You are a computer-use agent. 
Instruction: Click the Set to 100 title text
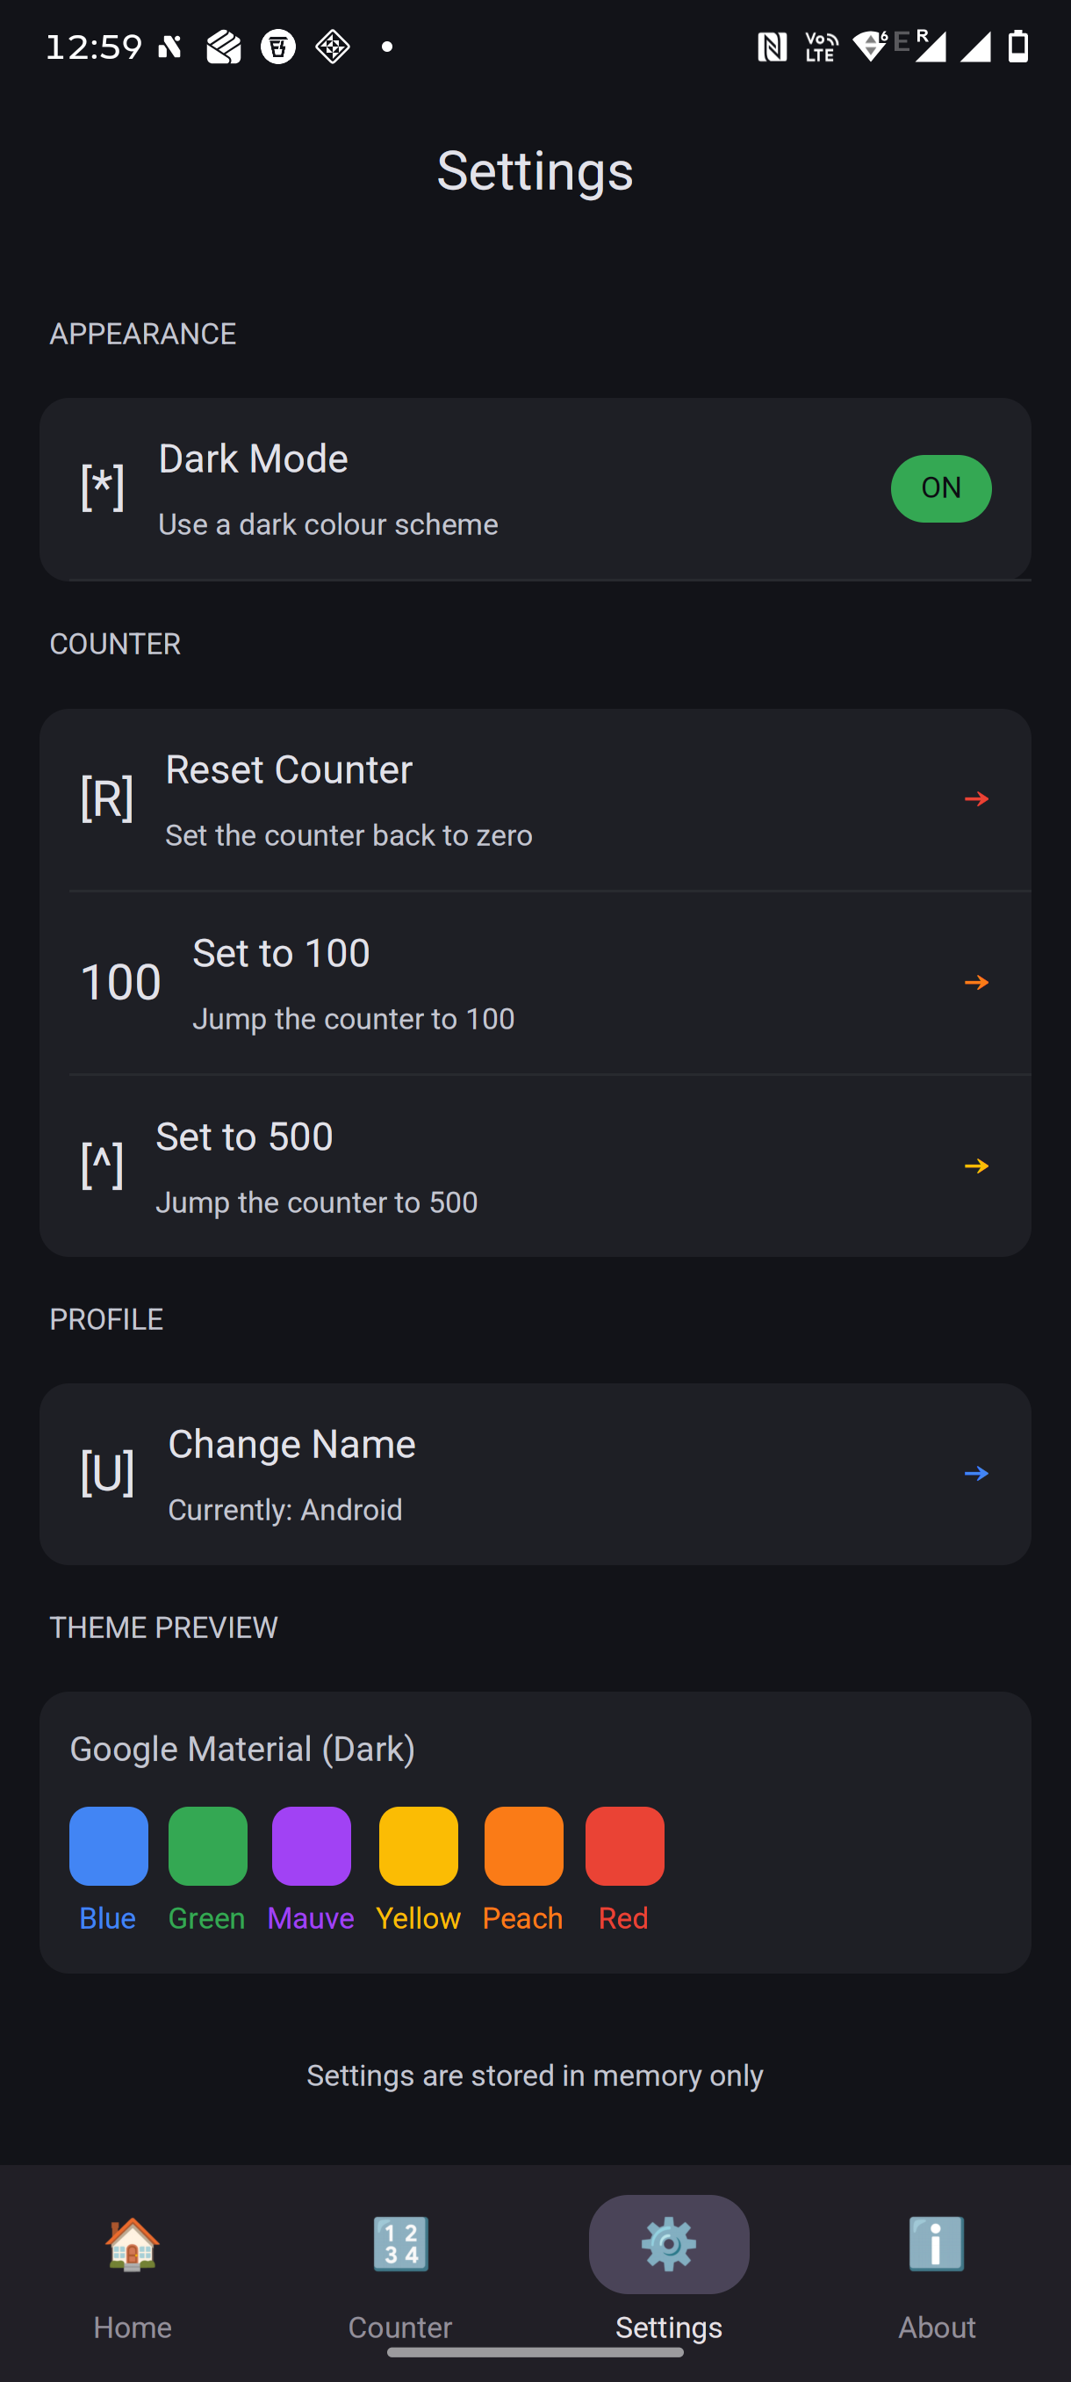281,953
